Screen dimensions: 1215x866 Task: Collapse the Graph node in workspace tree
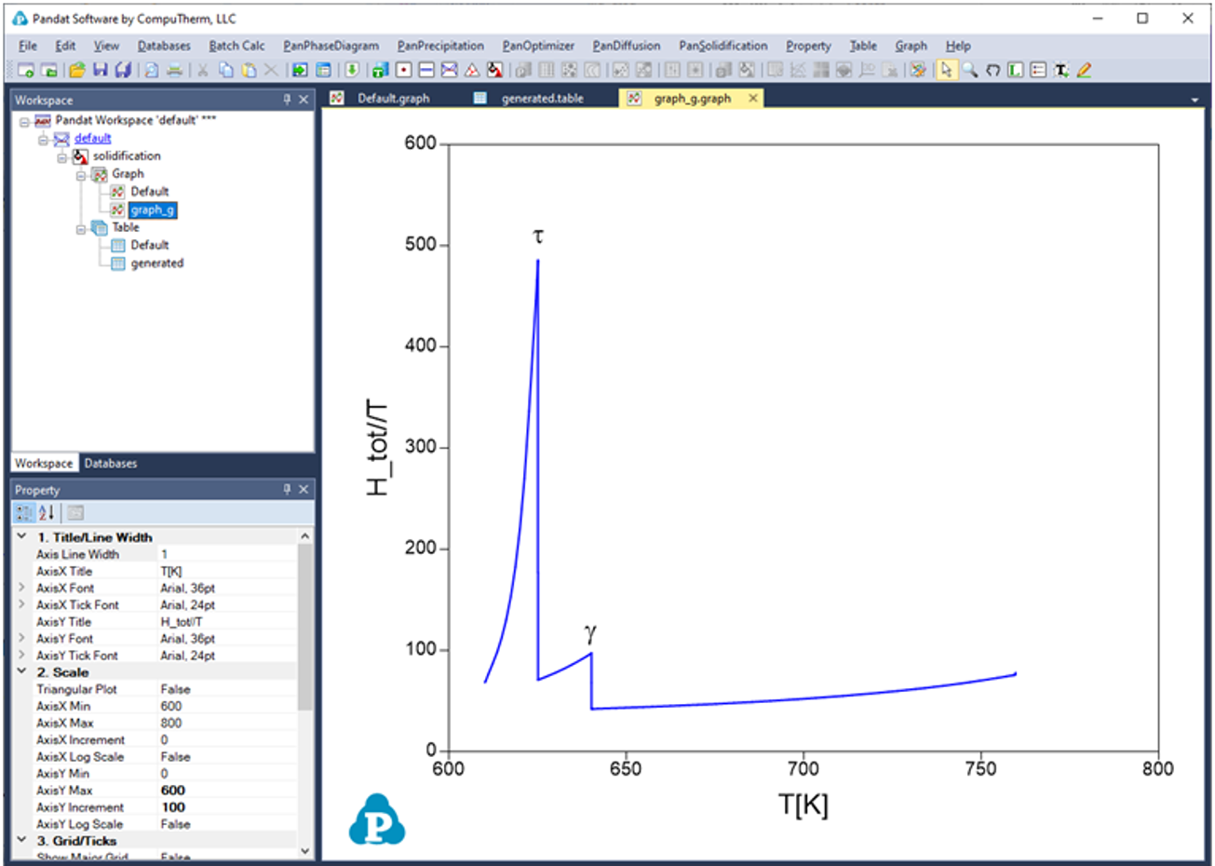(81, 174)
